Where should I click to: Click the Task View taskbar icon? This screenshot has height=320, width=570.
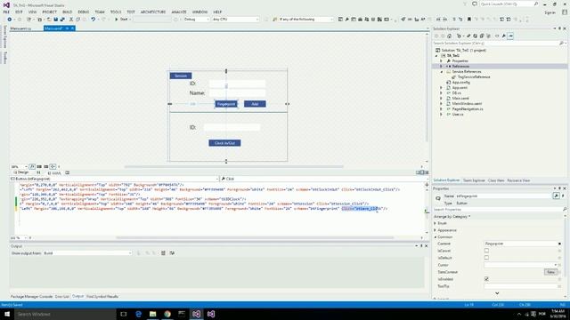coord(124,314)
